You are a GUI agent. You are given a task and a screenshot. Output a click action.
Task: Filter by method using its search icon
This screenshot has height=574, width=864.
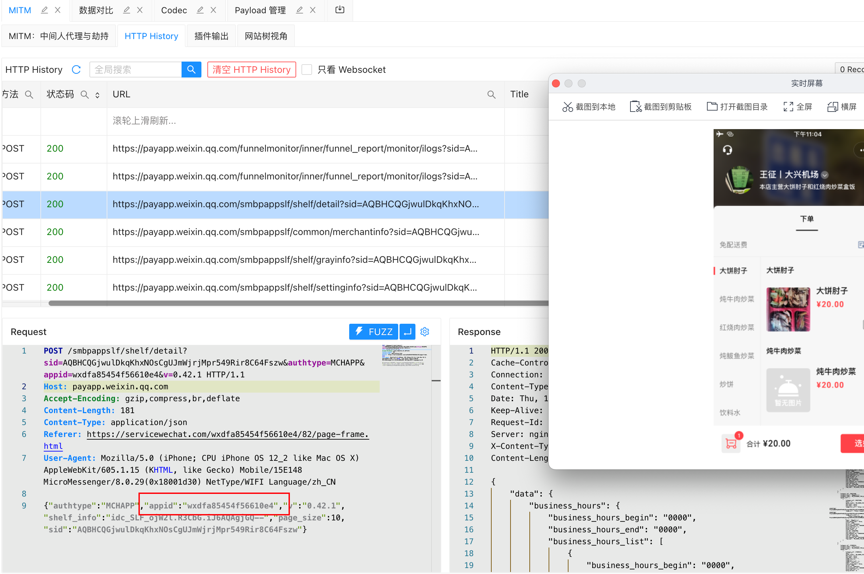29,95
